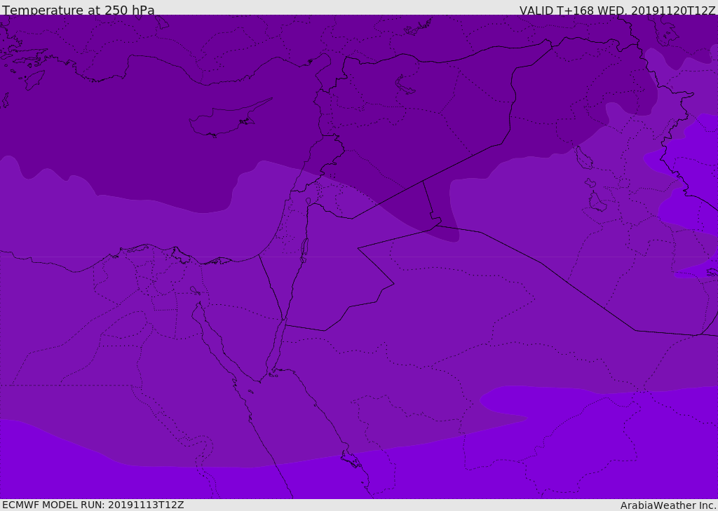Click the 'ArabiaWeather Inc.' credit text
Viewport: 718px width, 511px height.
pyautogui.click(x=668, y=505)
